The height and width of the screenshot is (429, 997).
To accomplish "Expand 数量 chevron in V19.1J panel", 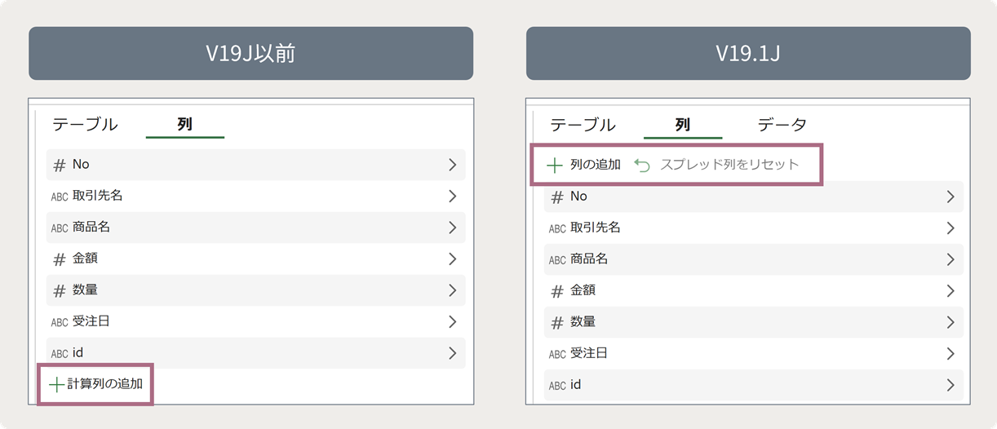I will (950, 322).
